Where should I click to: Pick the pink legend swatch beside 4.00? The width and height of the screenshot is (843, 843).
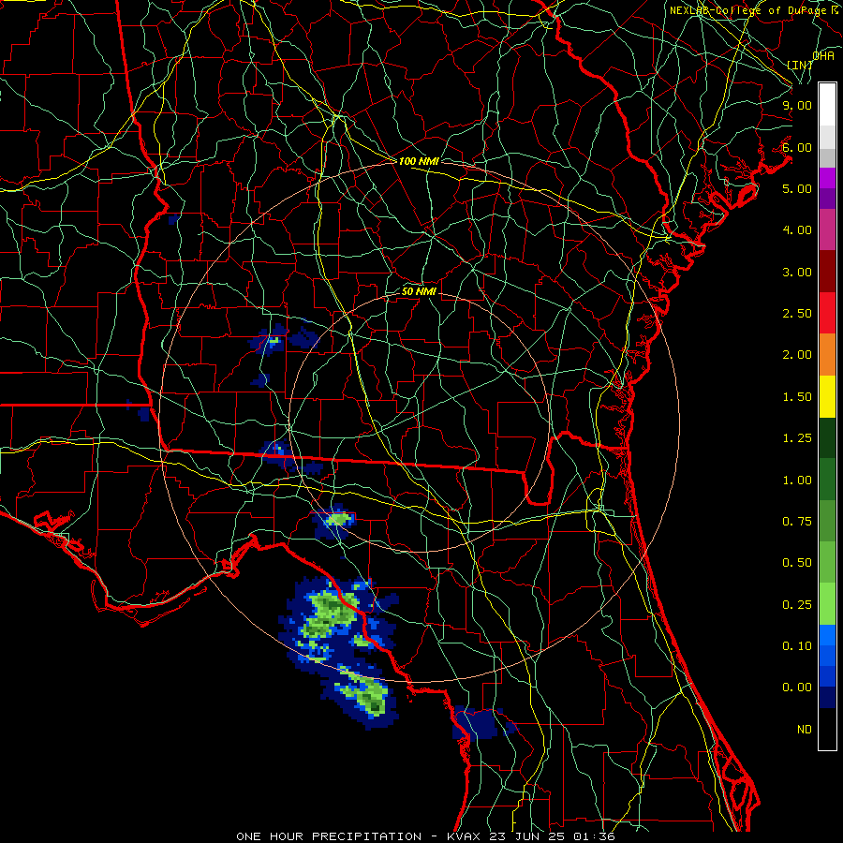[827, 229]
